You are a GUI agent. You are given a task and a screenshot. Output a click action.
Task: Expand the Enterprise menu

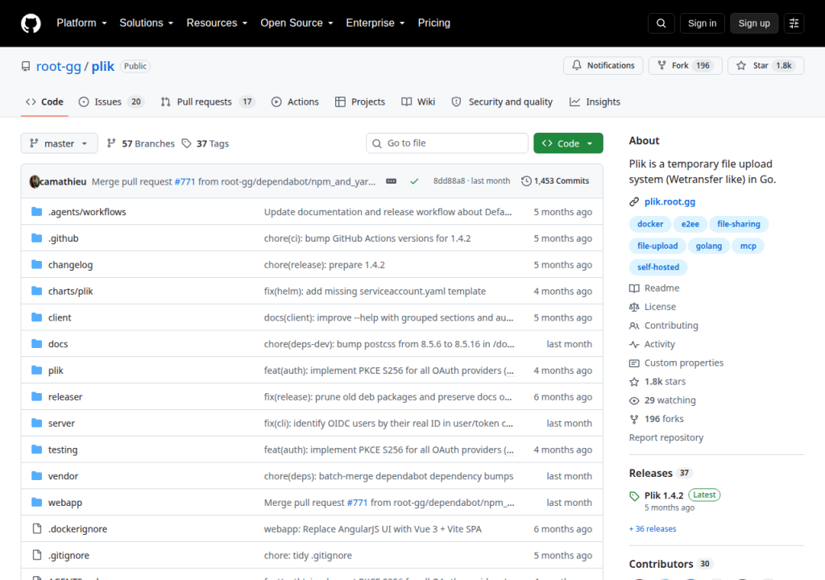click(x=375, y=23)
